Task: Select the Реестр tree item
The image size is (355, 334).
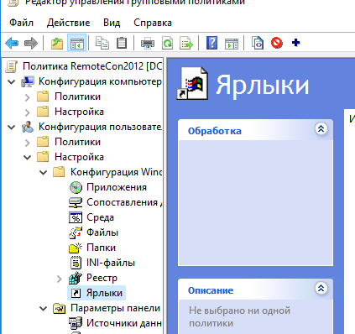Action: click(x=102, y=278)
